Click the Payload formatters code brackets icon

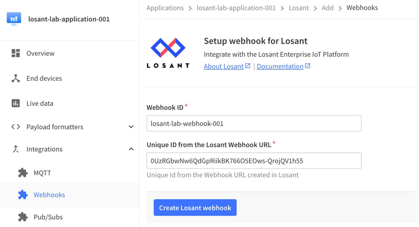(16, 127)
